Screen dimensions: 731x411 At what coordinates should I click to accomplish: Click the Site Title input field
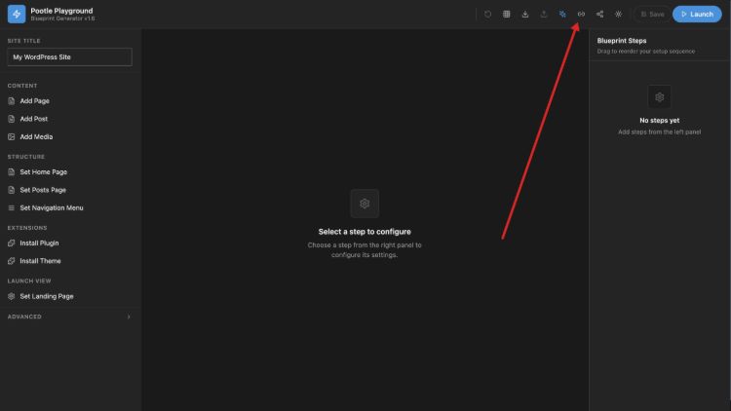point(69,56)
